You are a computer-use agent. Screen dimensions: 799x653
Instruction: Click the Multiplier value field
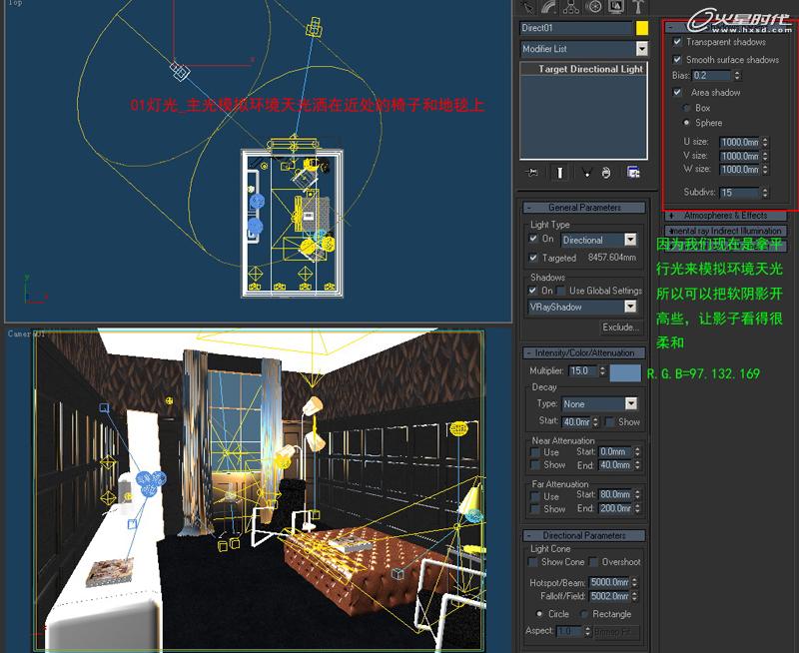[582, 370]
